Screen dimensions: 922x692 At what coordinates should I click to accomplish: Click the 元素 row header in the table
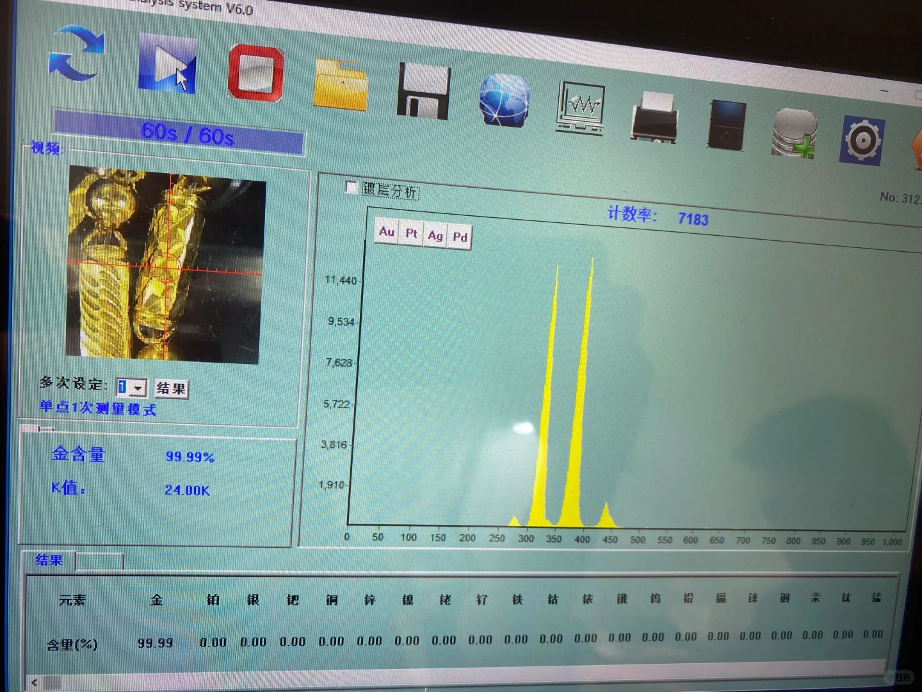pos(72,600)
